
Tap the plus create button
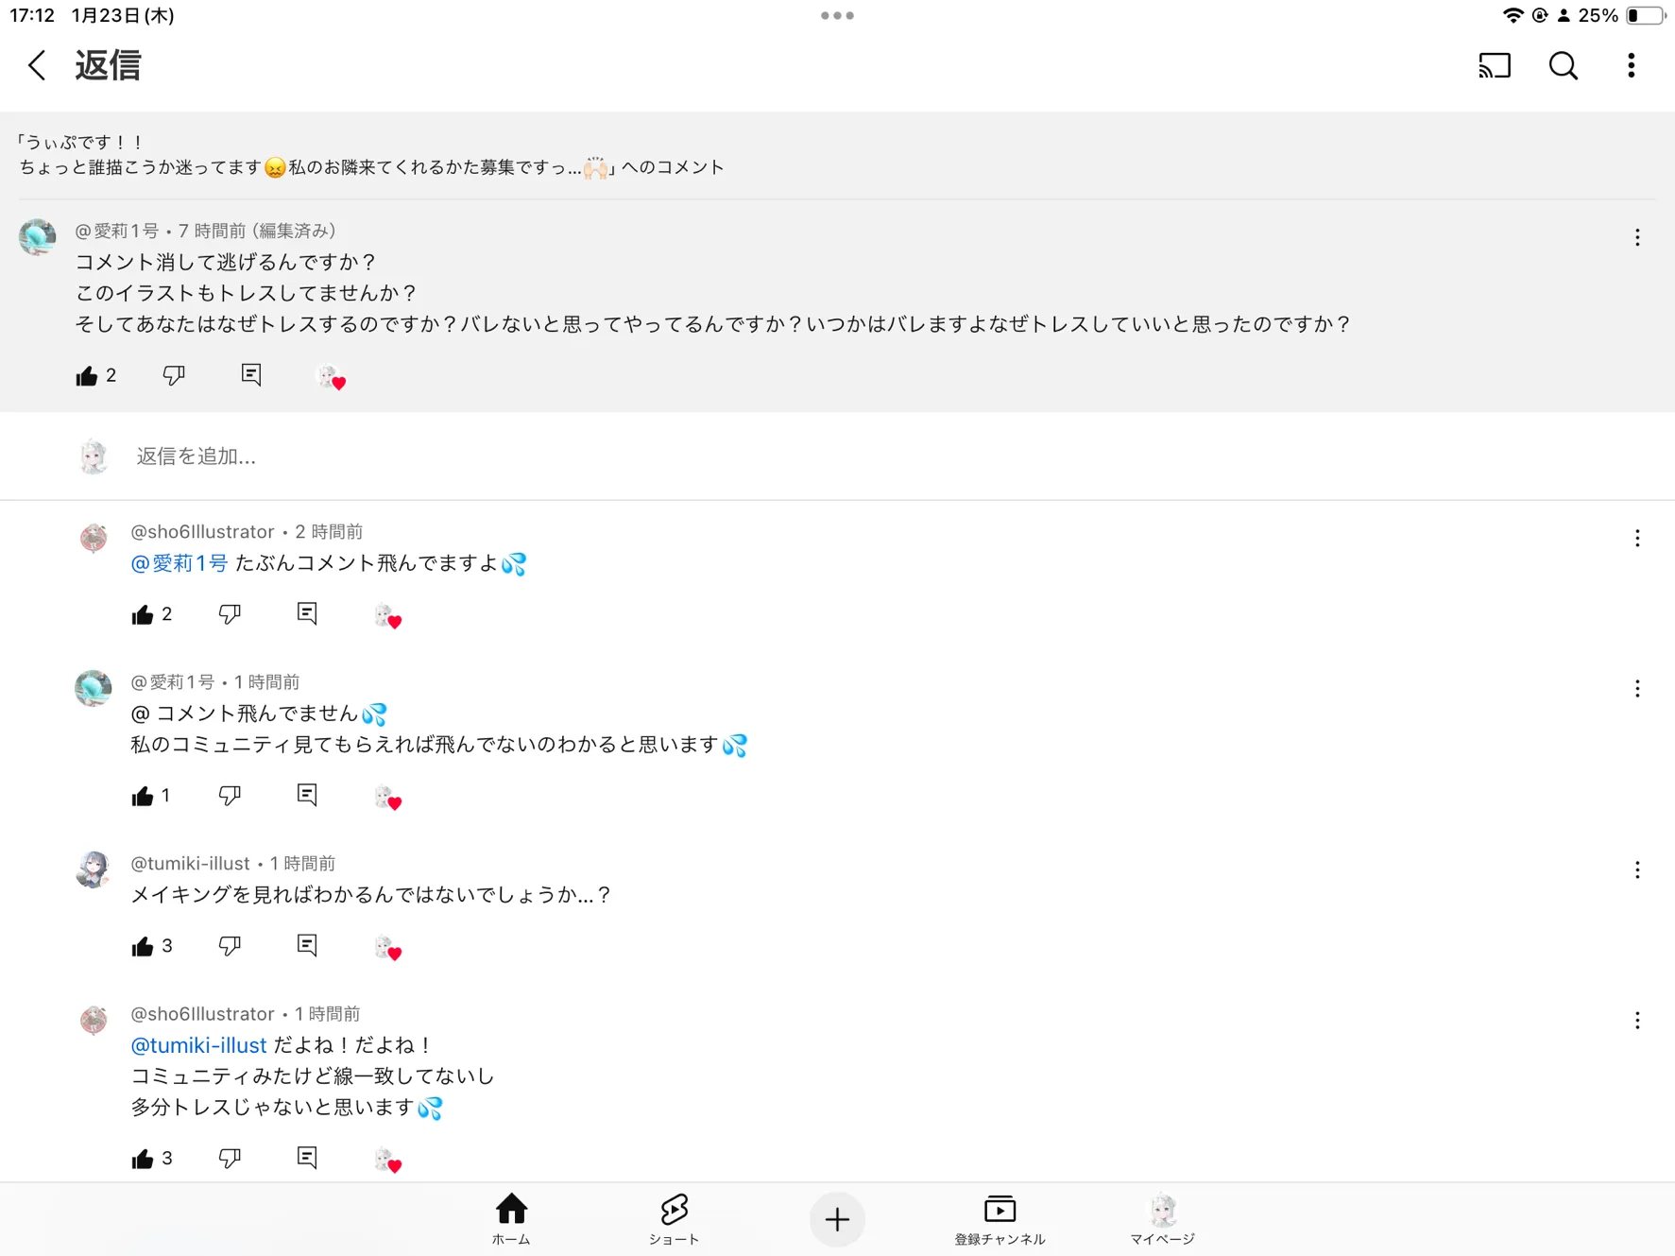point(837,1219)
